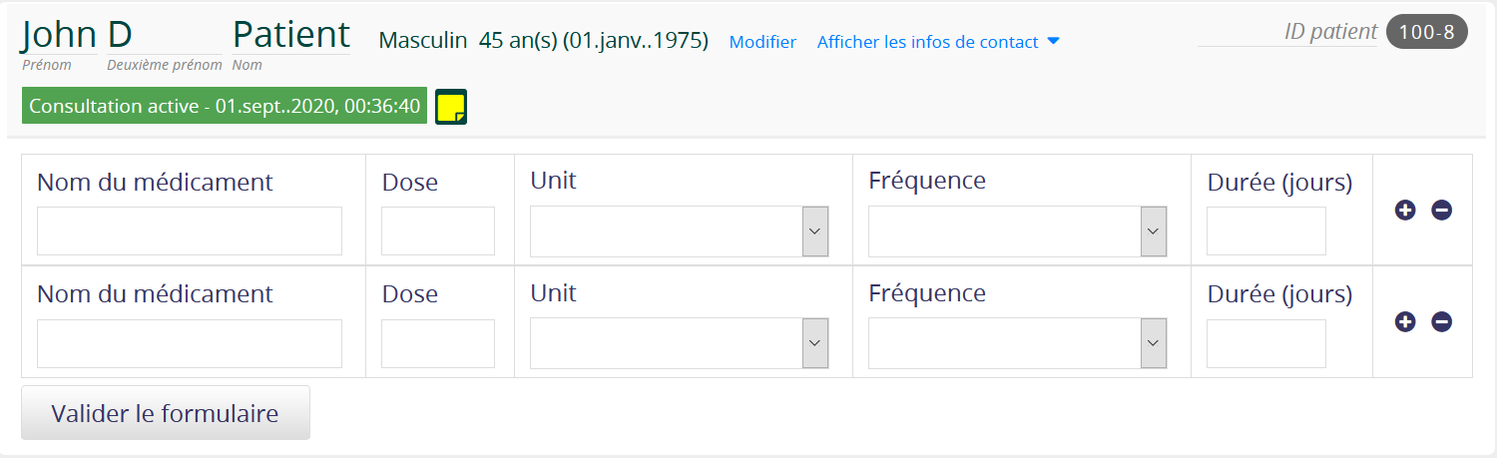
Task: Add a row using second row's plus icon
Action: (1405, 321)
